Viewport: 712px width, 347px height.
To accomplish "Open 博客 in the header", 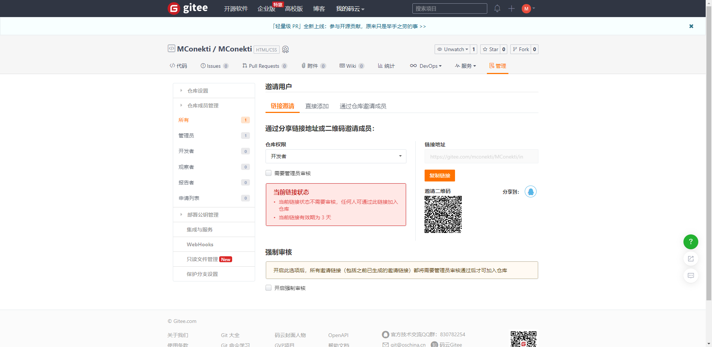I will coord(319,9).
